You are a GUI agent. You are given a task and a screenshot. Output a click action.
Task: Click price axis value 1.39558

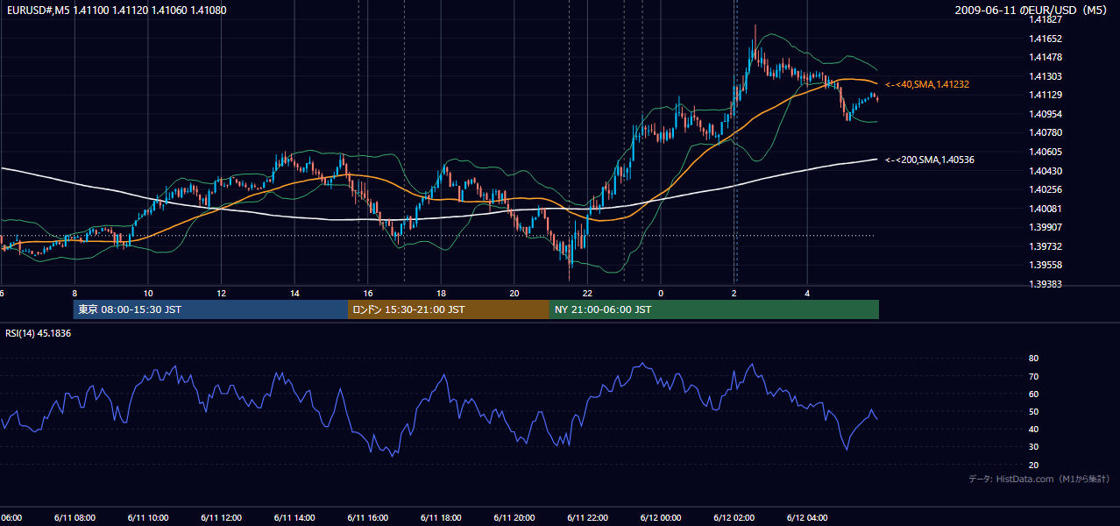(1046, 265)
